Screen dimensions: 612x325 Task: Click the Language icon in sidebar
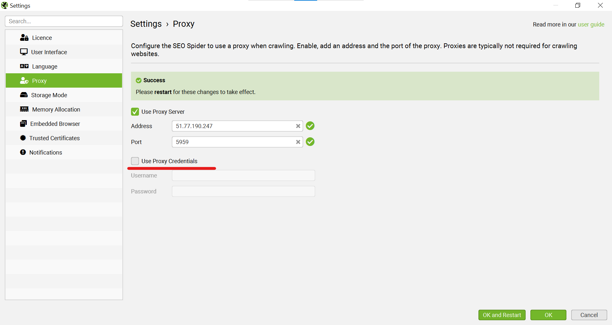coord(24,66)
